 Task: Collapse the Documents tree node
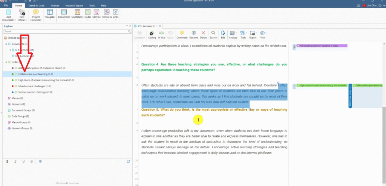click(x=5, y=44)
